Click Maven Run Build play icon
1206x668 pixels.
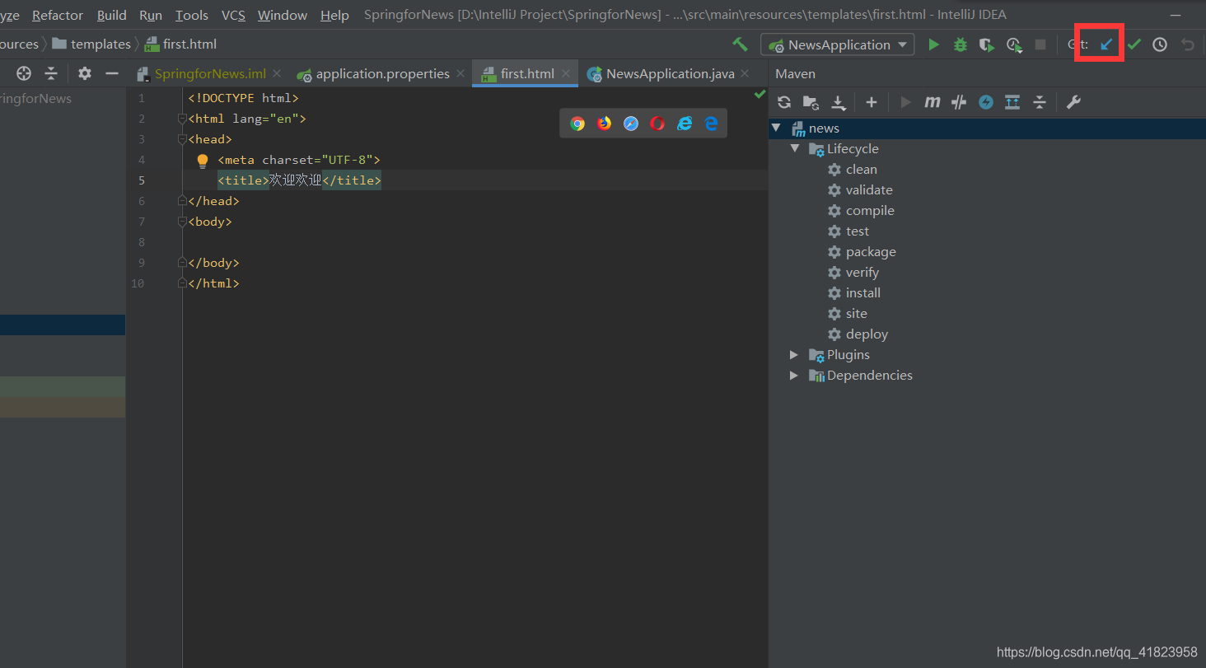coord(906,102)
